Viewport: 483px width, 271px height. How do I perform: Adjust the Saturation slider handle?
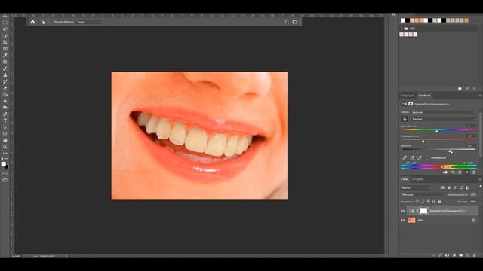point(423,141)
